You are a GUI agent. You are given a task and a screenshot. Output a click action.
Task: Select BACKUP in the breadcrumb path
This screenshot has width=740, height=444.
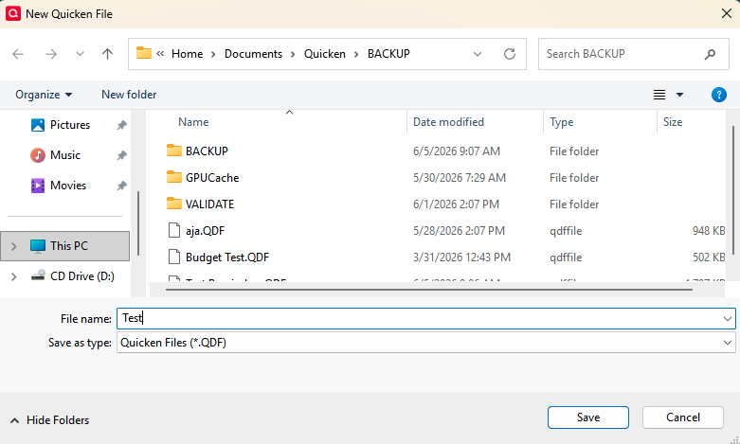coord(388,54)
